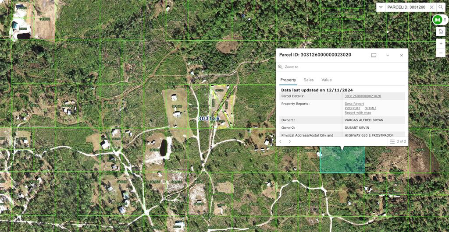This screenshot has width=449, height=232.
Task: Collapse the parcel popup with chevron
Action: pyautogui.click(x=388, y=55)
